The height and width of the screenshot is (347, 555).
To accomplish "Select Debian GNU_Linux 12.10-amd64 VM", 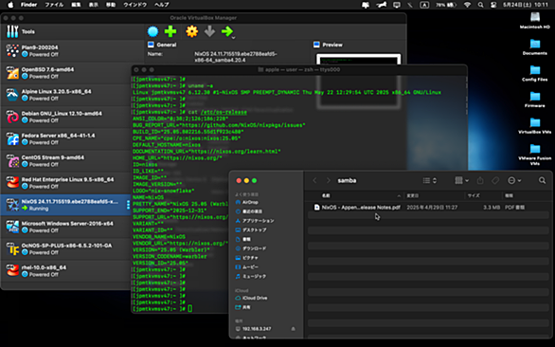I will tap(66, 117).
